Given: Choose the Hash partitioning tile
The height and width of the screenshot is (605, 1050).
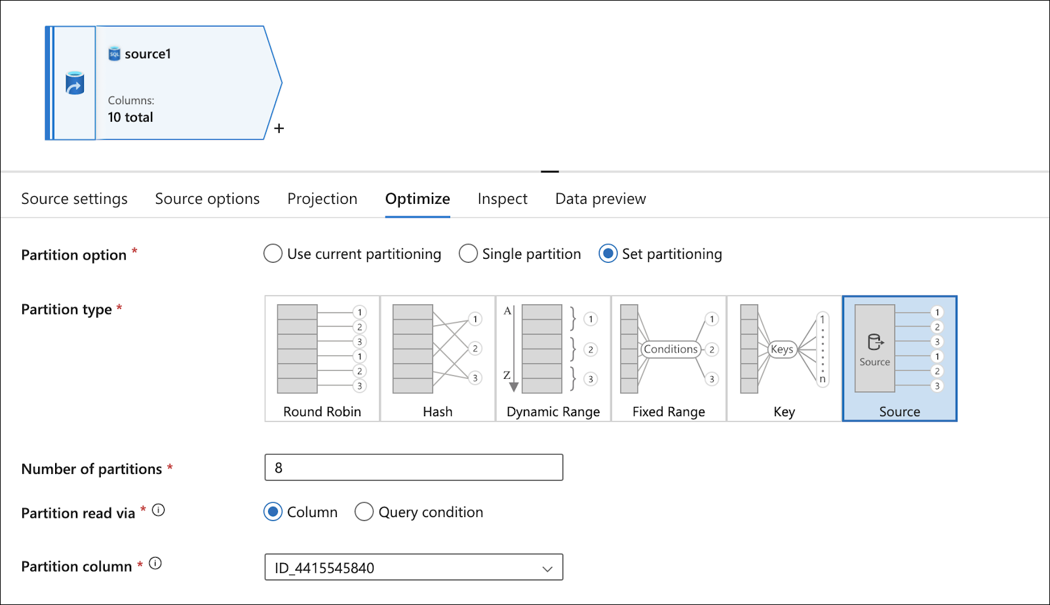Looking at the screenshot, I should tap(437, 359).
